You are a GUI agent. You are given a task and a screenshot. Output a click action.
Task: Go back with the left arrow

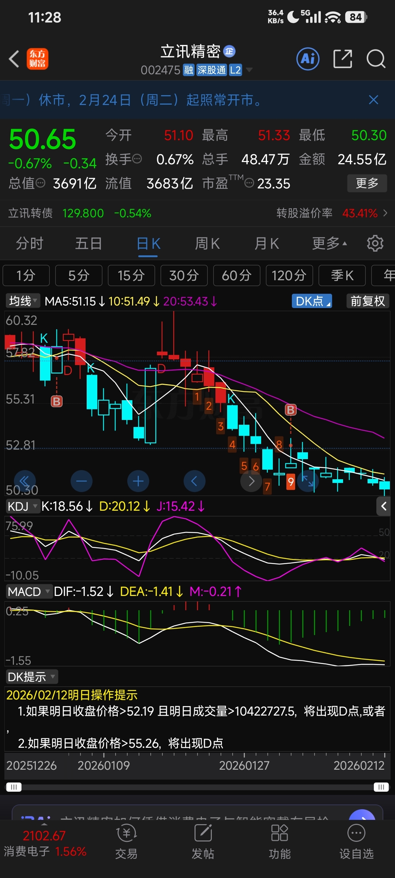click(14, 59)
